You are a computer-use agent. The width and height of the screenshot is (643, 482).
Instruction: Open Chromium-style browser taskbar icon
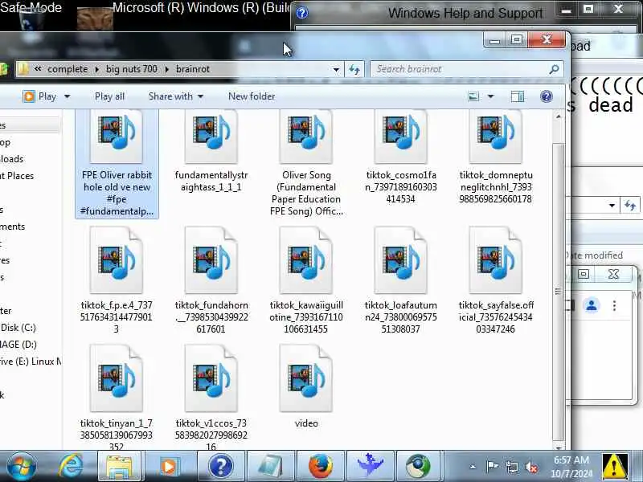click(x=418, y=467)
